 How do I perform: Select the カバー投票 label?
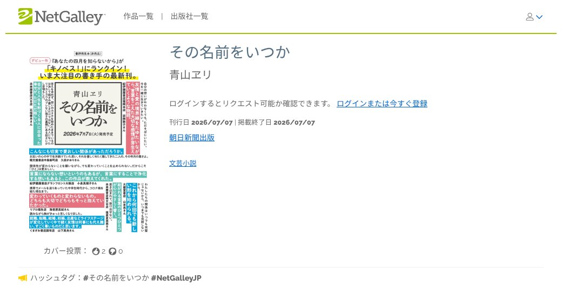(x=65, y=251)
